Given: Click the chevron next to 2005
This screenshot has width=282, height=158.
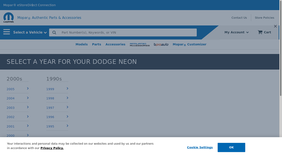Looking at the screenshot, I should (x=28, y=88).
